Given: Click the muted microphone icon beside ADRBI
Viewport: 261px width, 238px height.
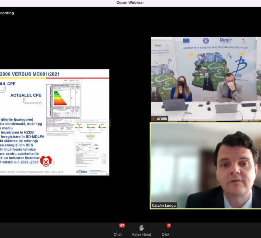Looking at the screenshot, I should (154, 119).
